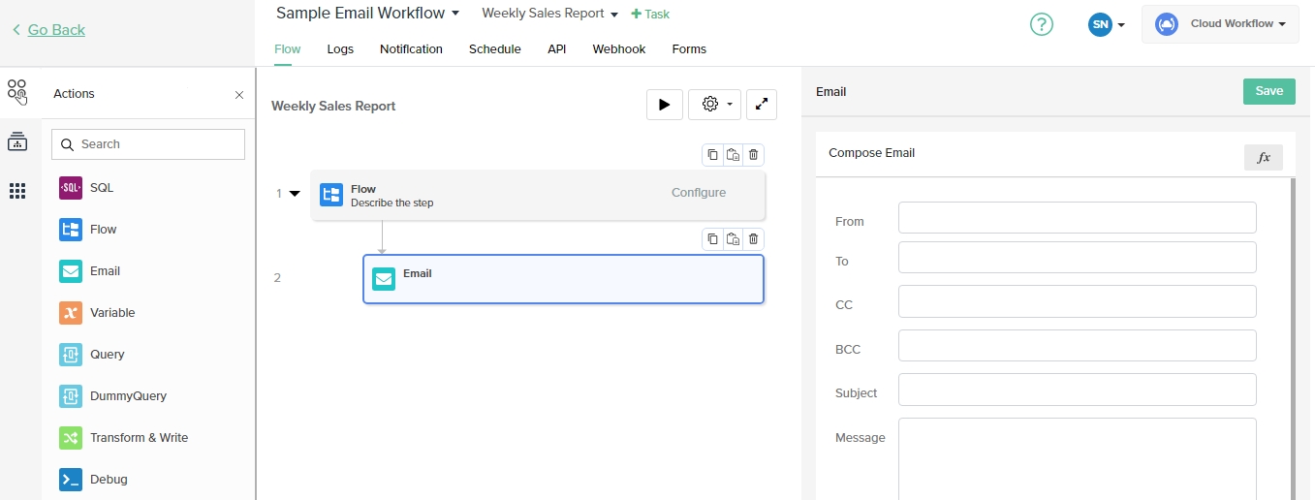Click into the Subject input field
Screen dimensions: 1315x500
1077,390
